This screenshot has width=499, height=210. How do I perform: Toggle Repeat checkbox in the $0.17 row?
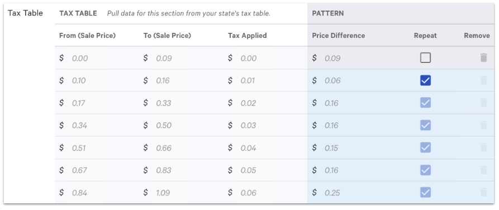click(425, 103)
